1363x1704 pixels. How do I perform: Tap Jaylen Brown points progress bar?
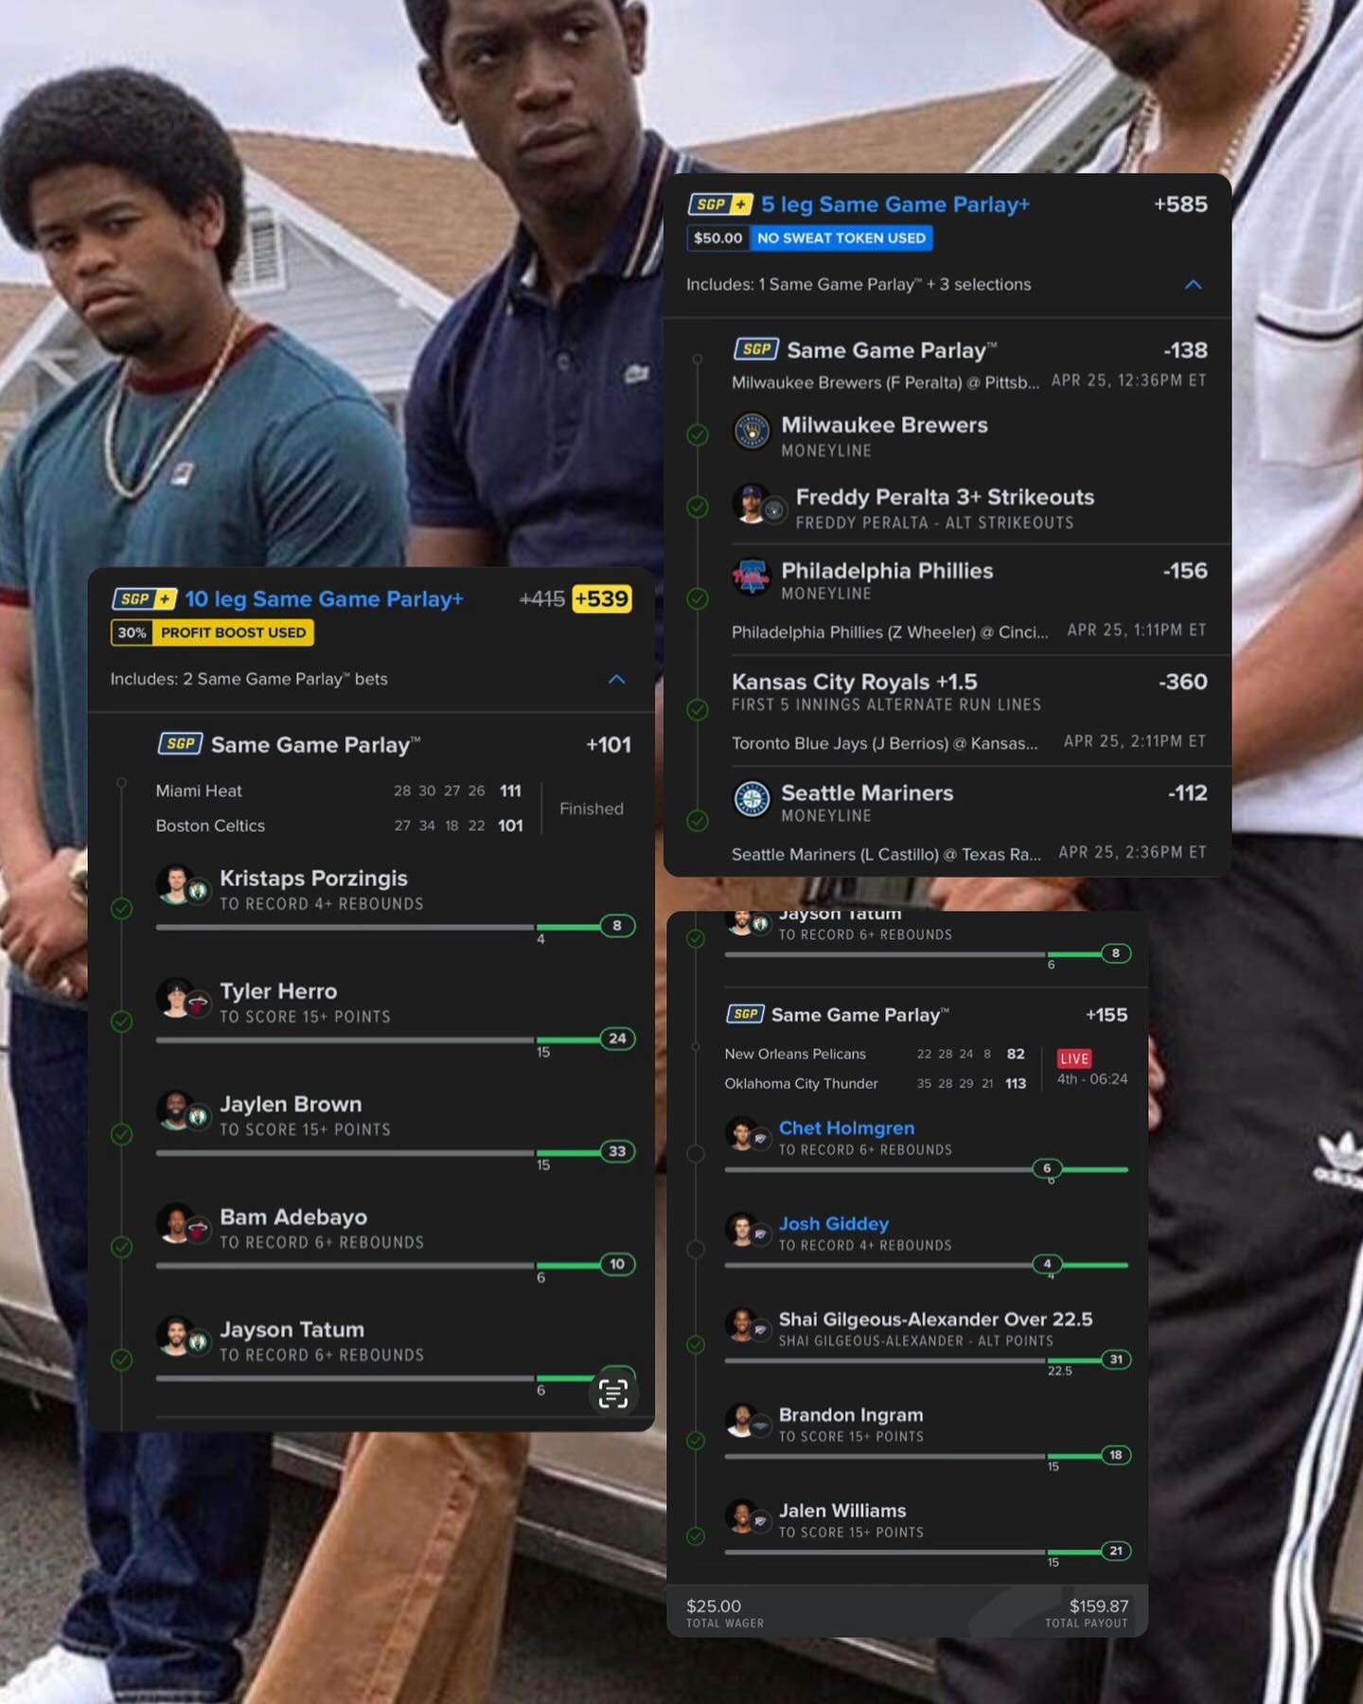[395, 1152]
